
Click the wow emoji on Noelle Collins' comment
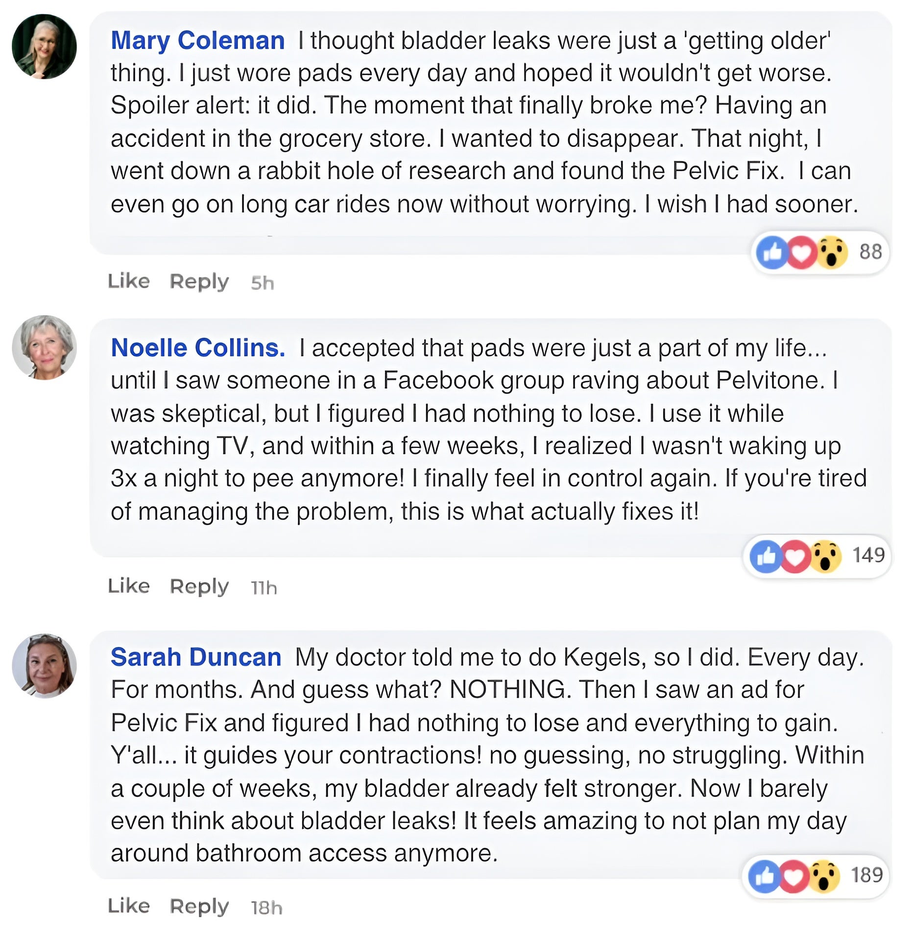coord(826,557)
